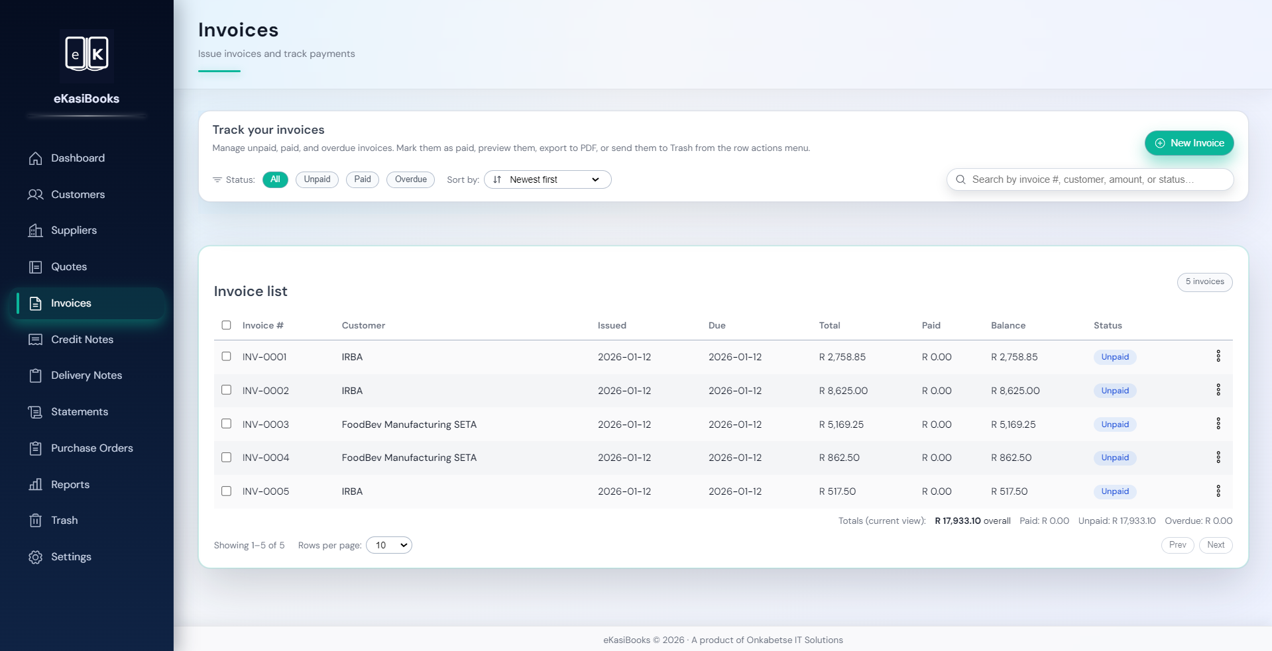
Task: Open the row actions menu for INV-0003
Action: coord(1218,424)
